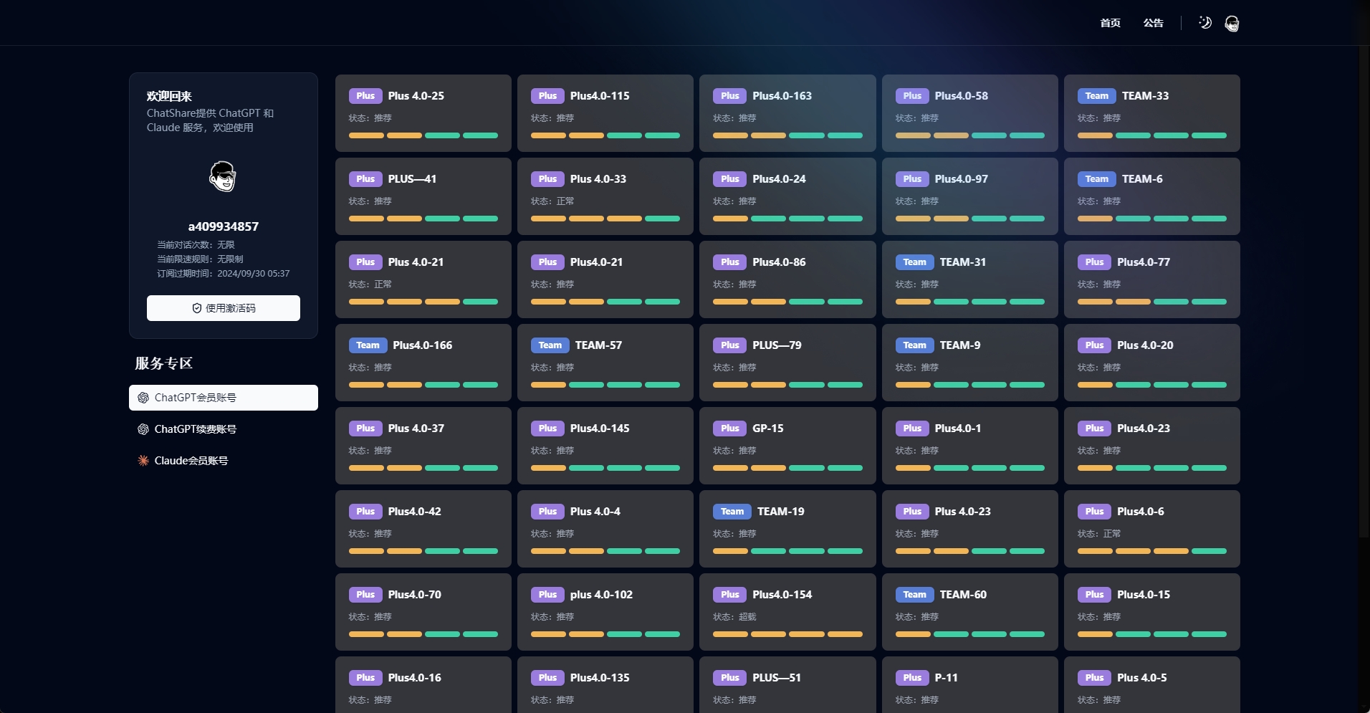Open the Plus 4.0-5 account card
This screenshot has width=1370, height=713.
1152,685
